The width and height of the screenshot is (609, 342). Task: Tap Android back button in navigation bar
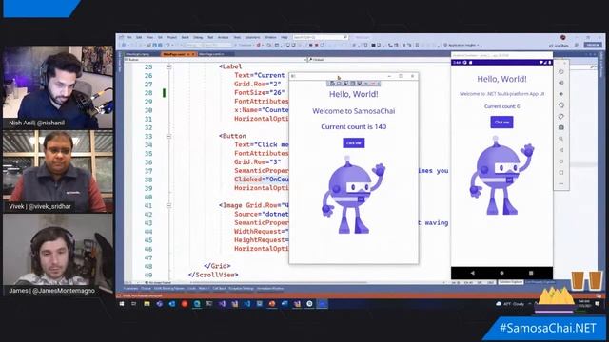[472, 273]
